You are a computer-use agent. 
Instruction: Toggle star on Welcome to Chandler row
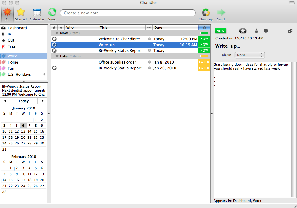click(x=54, y=39)
